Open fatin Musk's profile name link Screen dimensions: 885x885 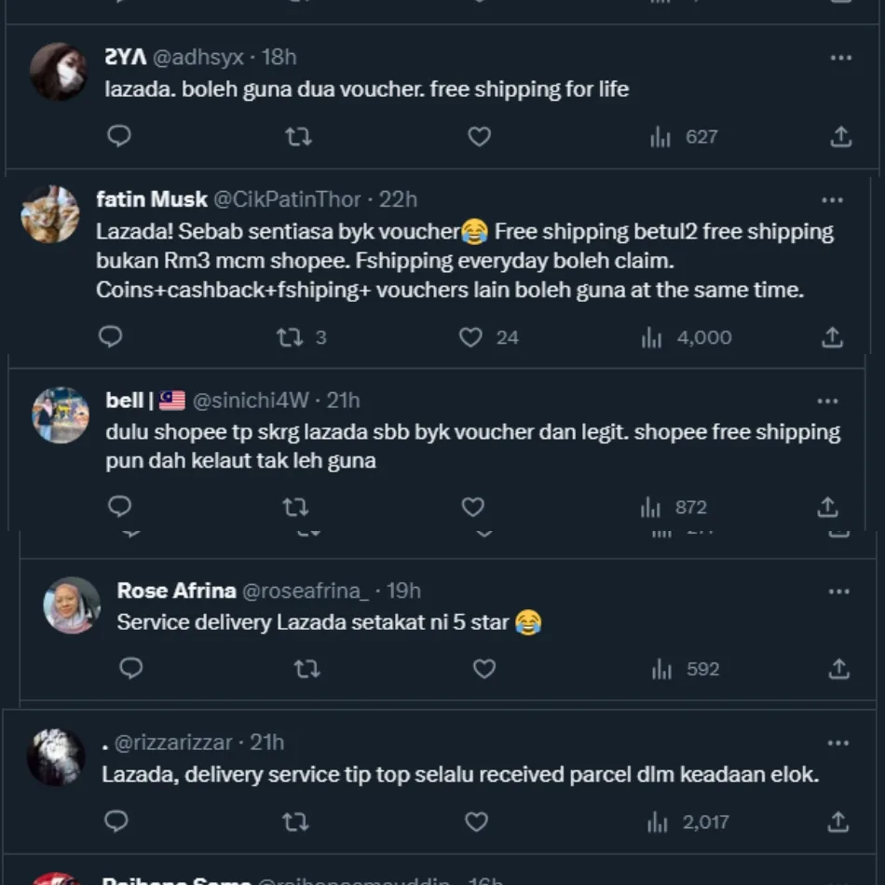pyautogui.click(x=152, y=199)
